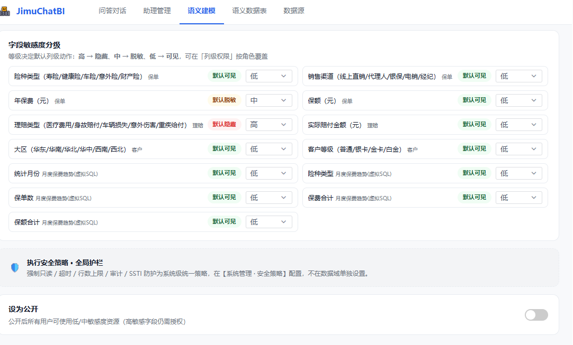Select the 语义建模 tab
Viewport: 573px width, 345px height.
tap(201, 11)
